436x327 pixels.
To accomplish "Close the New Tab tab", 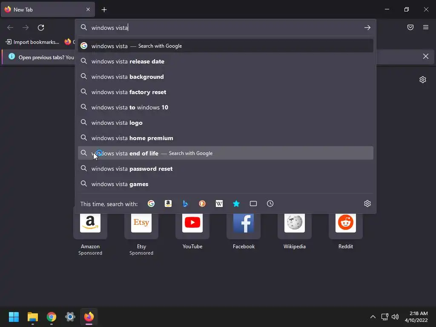I will tap(88, 9).
